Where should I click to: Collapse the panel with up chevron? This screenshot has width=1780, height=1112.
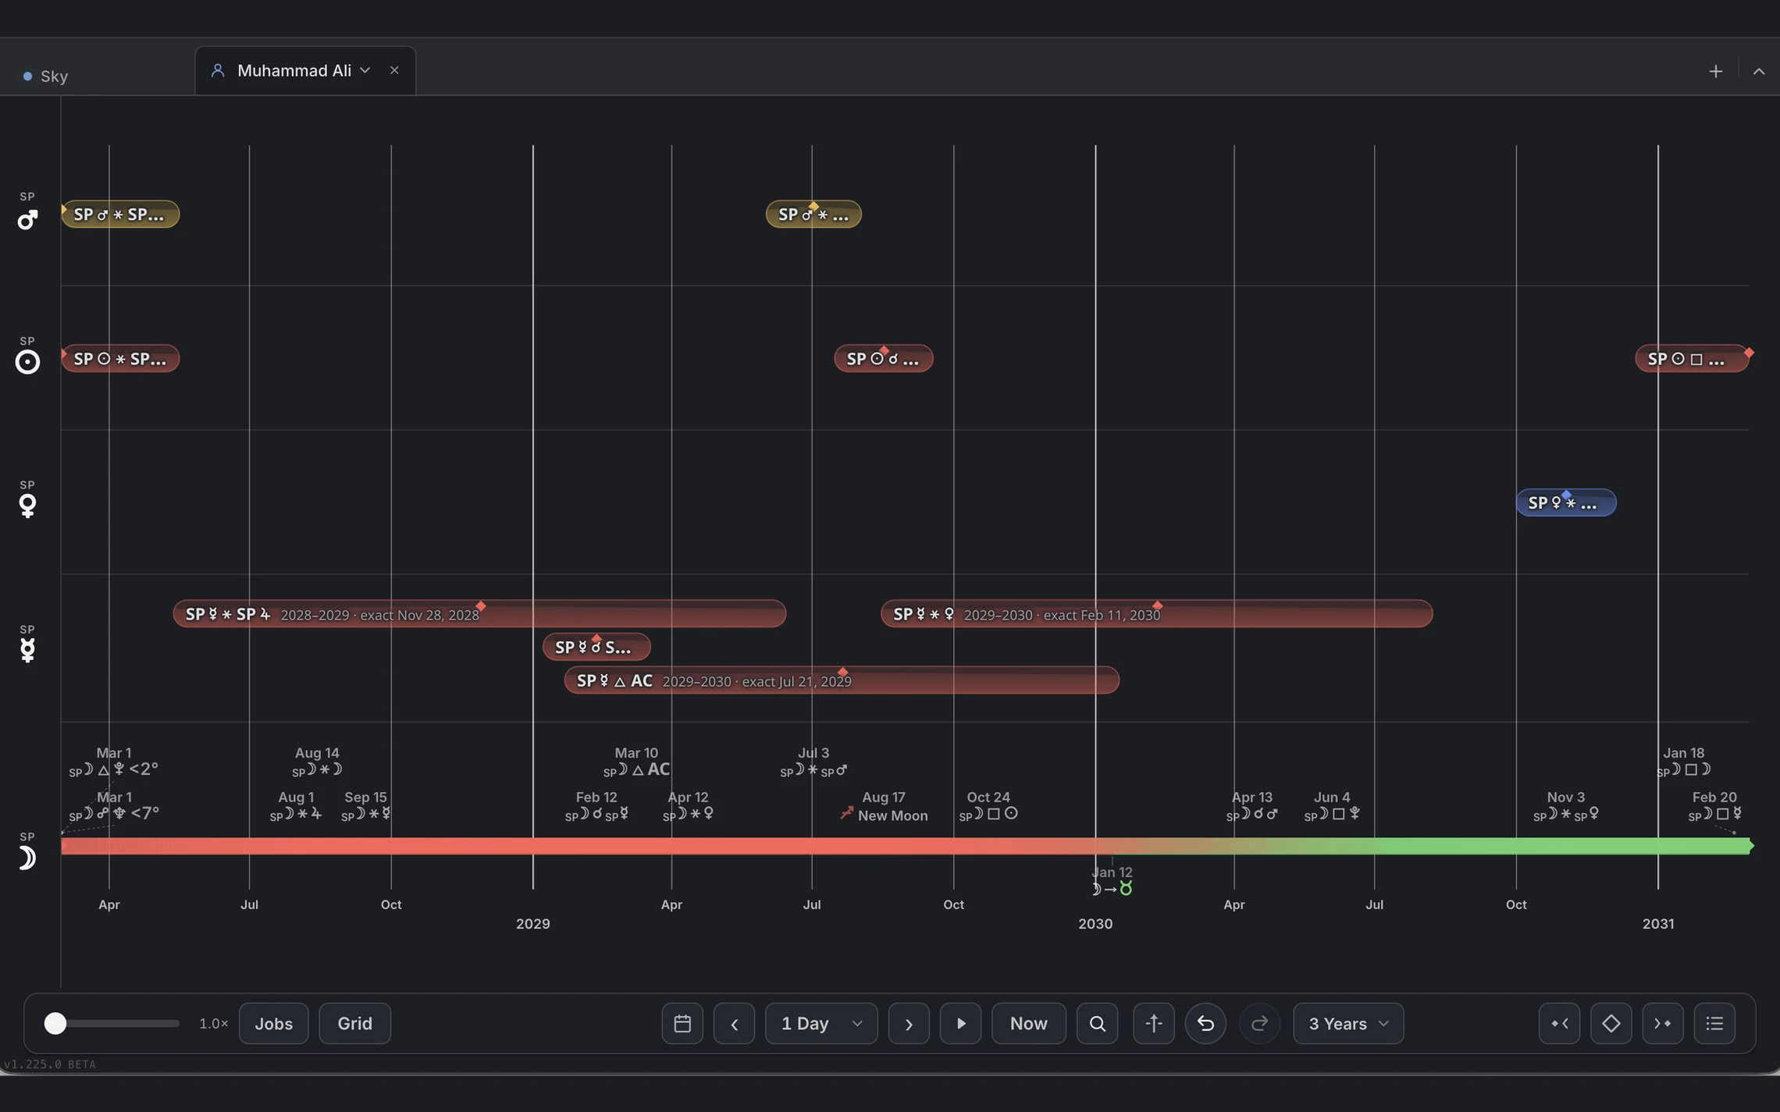click(1758, 72)
